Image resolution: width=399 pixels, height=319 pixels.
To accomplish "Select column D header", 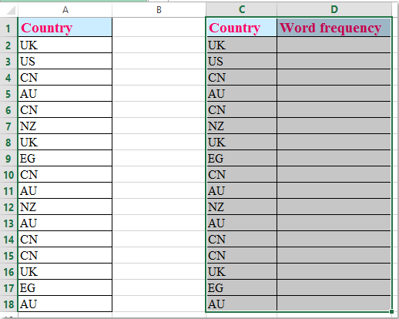I will coord(334,10).
